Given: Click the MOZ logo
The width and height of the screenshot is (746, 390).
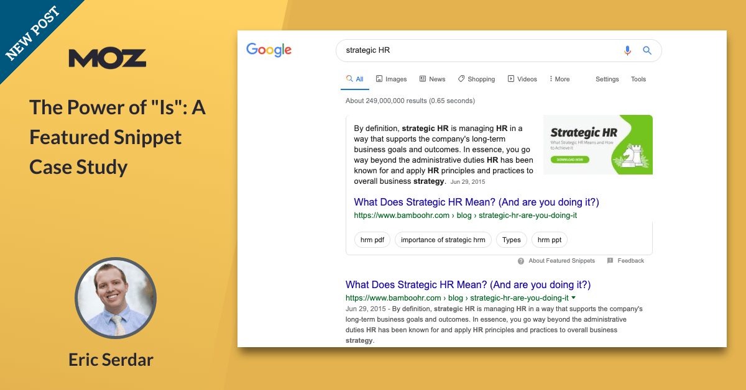Looking at the screenshot, I should point(107,58).
